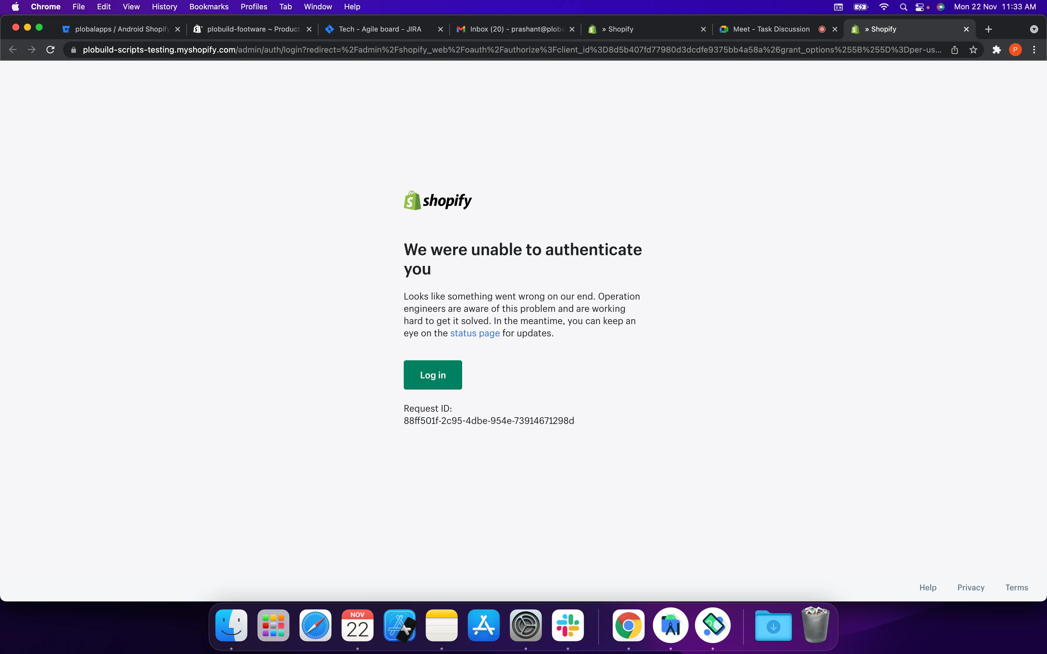Open the Window menu
Screen dimensions: 1047x654
(318, 6)
